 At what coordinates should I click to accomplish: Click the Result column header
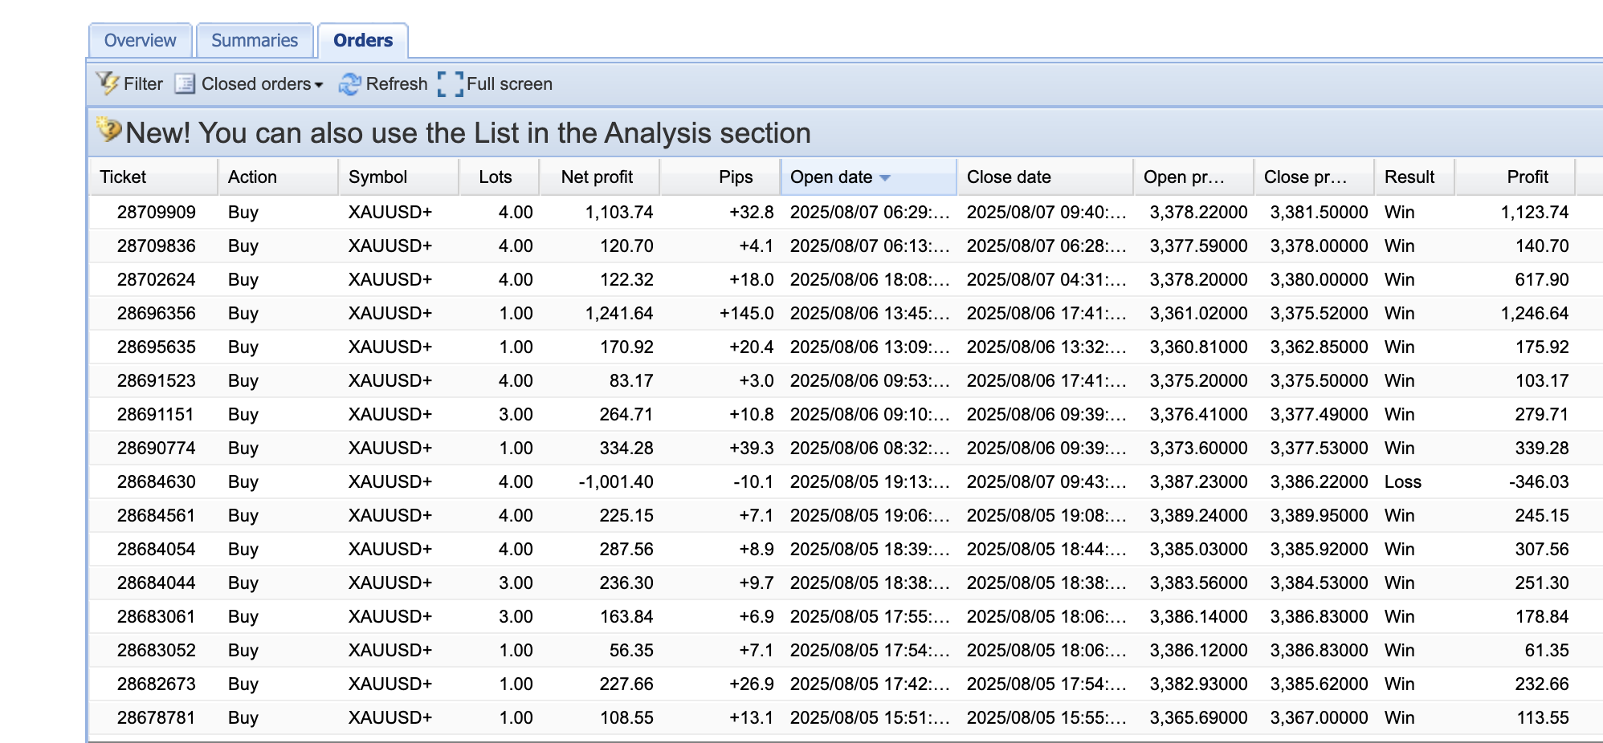1409,177
